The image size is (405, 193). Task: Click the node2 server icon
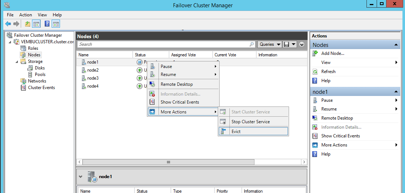coord(84,70)
